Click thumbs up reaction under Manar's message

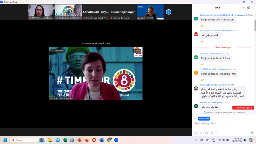202,41
